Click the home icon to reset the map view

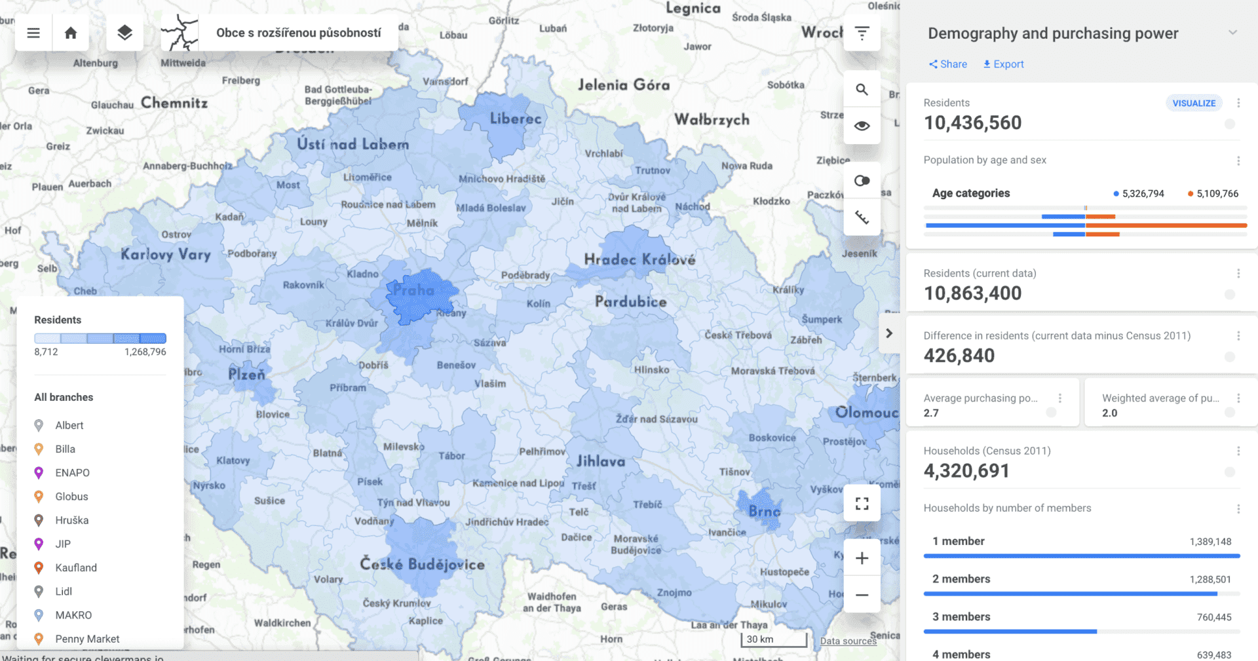pos(70,32)
